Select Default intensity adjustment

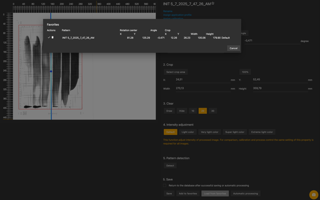click(171, 132)
